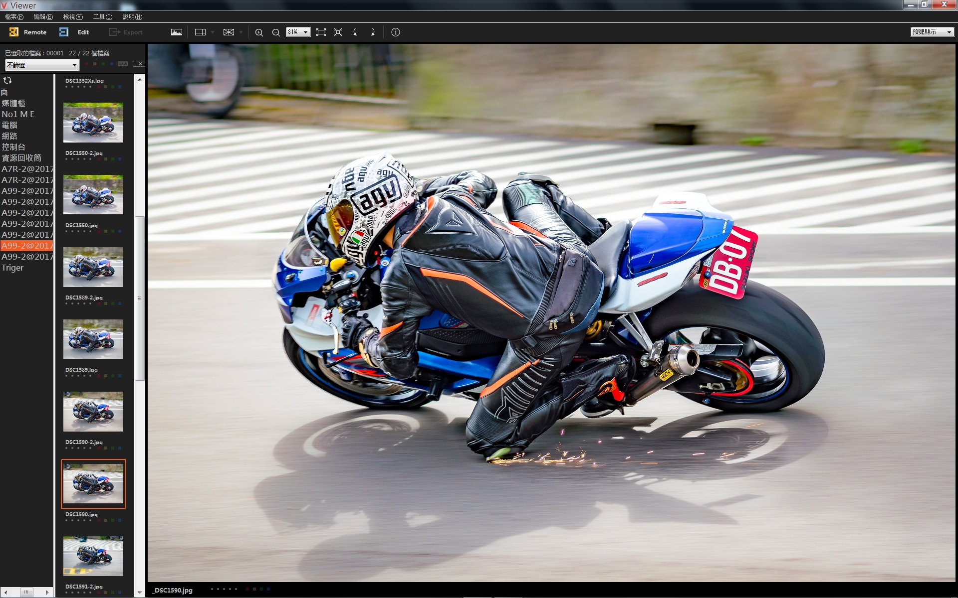Refresh the folder tree

point(7,80)
